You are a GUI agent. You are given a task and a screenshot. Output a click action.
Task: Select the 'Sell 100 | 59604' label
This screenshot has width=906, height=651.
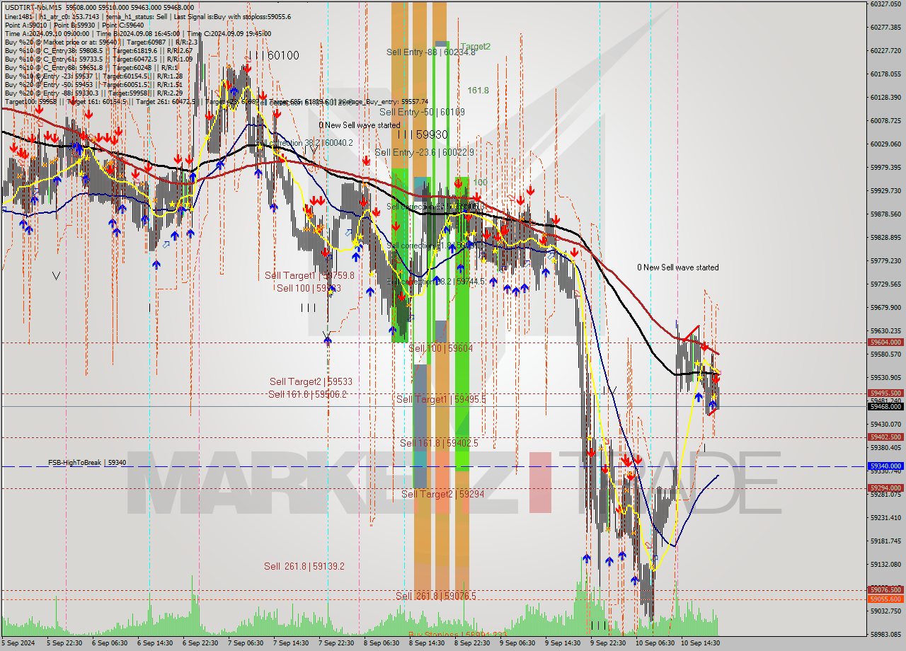(440, 348)
